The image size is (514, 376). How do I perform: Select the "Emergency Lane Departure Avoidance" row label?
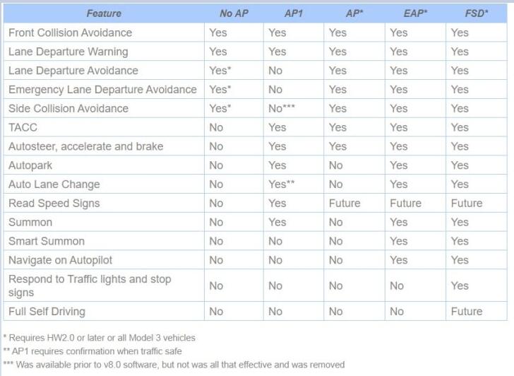coord(102,90)
